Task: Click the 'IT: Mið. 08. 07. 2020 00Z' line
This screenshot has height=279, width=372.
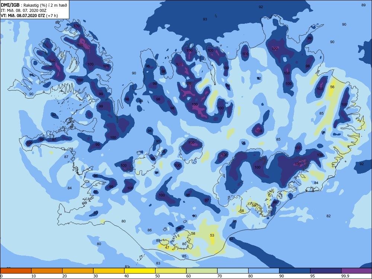Action: point(23,10)
